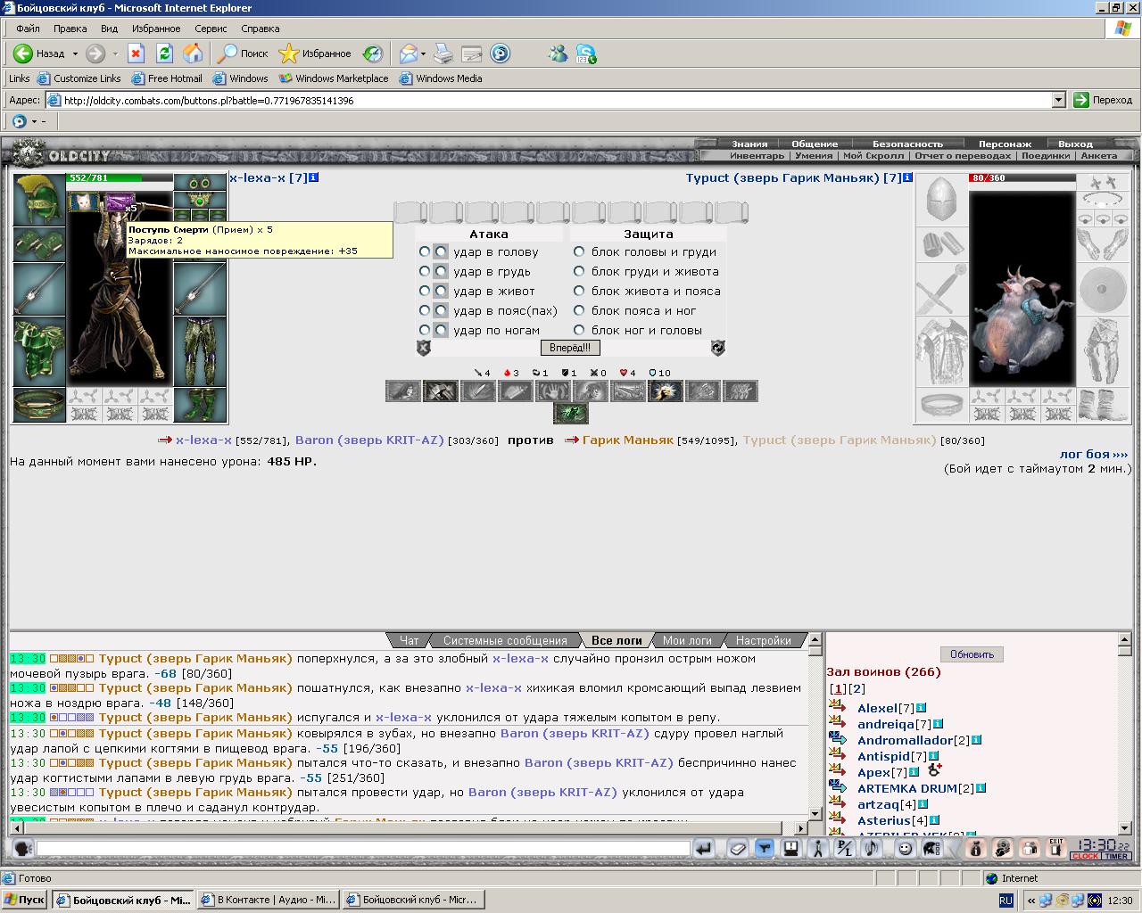This screenshot has width=1142, height=913.
Task: Open the 'Избранное' menu in menu bar
Action: coord(156,29)
